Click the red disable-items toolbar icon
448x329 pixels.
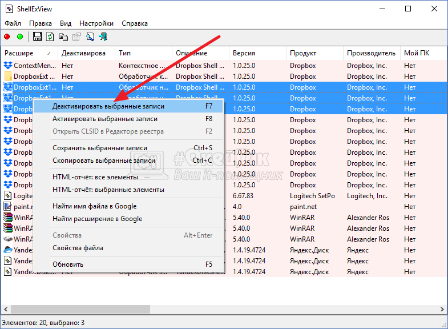tap(7, 37)
